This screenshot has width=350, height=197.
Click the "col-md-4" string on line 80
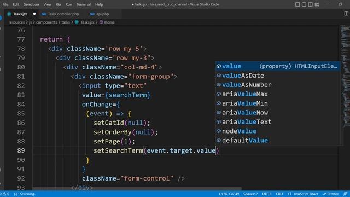click(139, 67)
